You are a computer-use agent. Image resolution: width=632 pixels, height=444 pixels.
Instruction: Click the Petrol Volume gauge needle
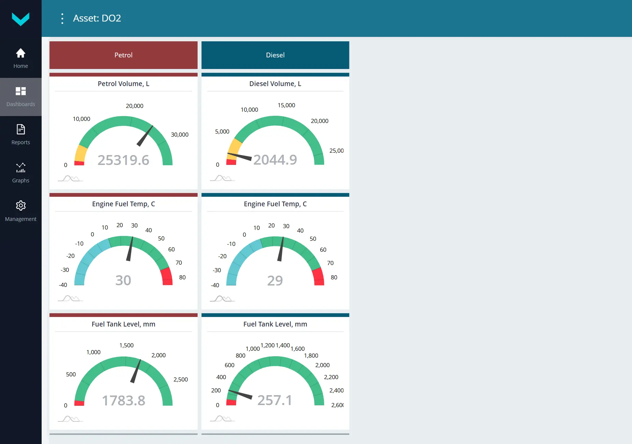(145, 136)
